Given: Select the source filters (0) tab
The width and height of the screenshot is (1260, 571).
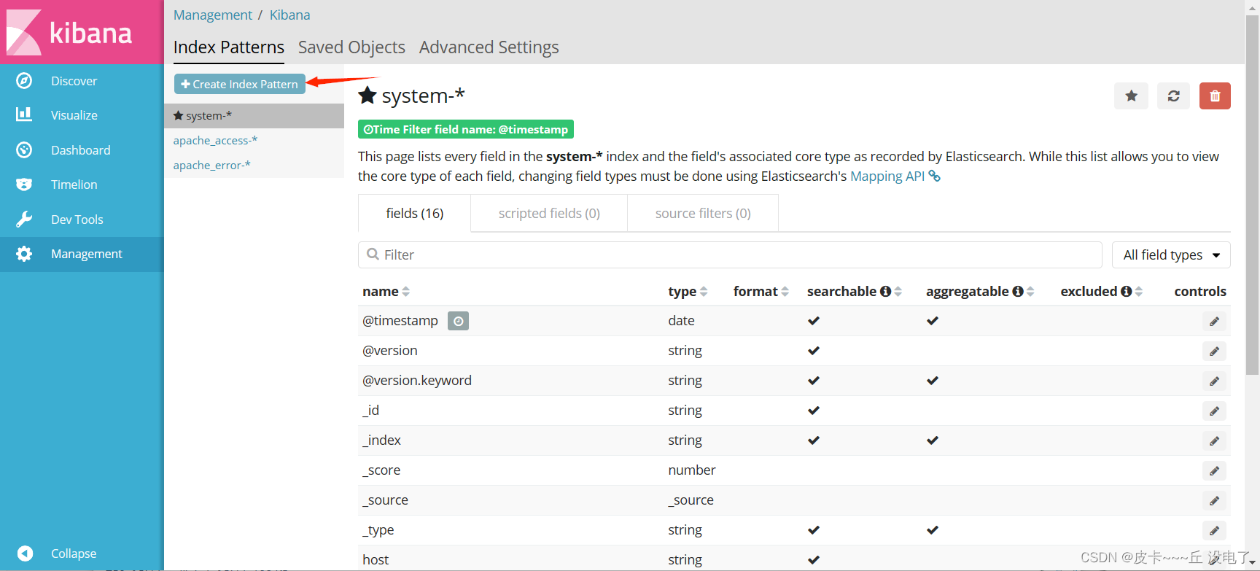Looking at the screenshot, I should (x=703, y=213).
